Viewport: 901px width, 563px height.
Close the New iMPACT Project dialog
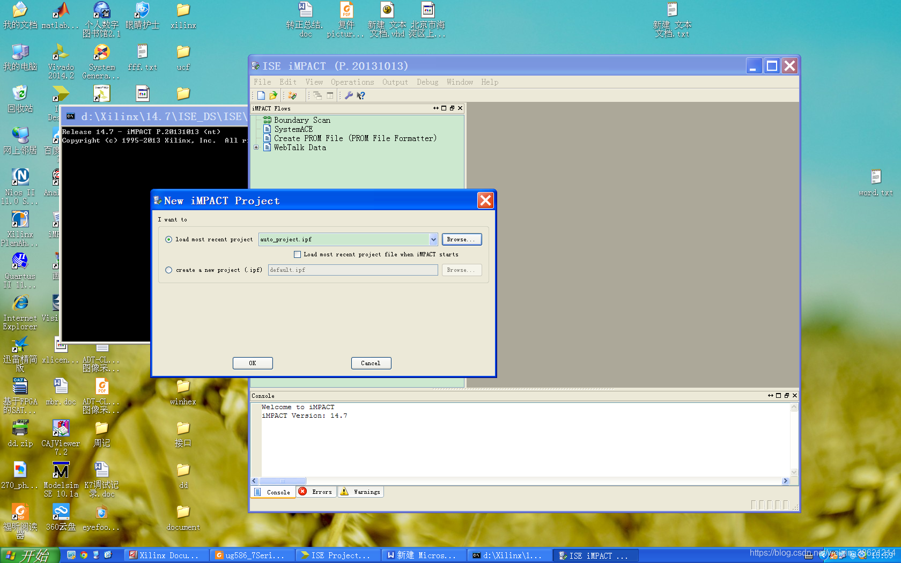click(485, 201)
